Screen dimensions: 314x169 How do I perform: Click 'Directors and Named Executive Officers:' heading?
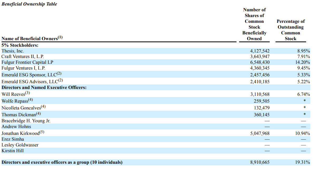(44, 87)
